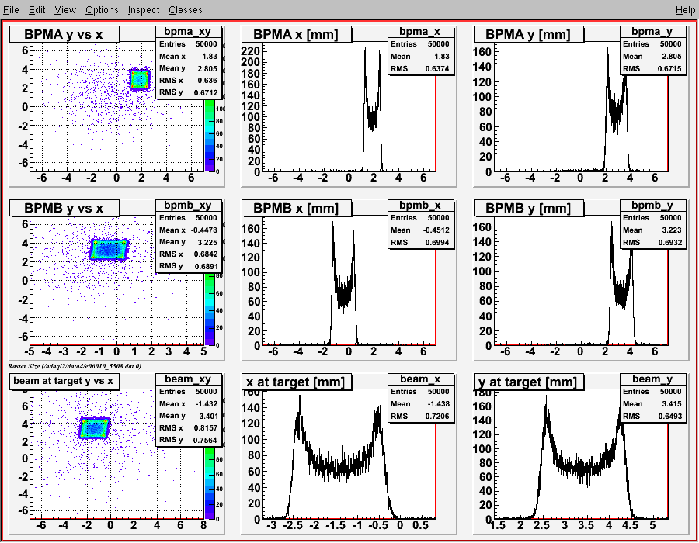Screen dimensions: 699x543
Task: Select the 'BPMA y vs x' plot title
Action: (64, 34)
